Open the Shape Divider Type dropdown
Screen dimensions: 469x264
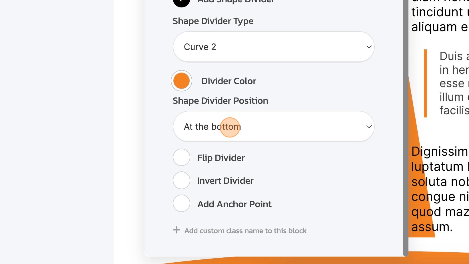[273, 47]
